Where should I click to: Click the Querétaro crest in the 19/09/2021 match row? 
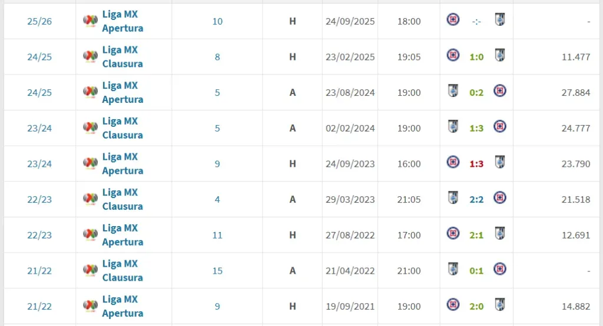[x=500, y=305]
